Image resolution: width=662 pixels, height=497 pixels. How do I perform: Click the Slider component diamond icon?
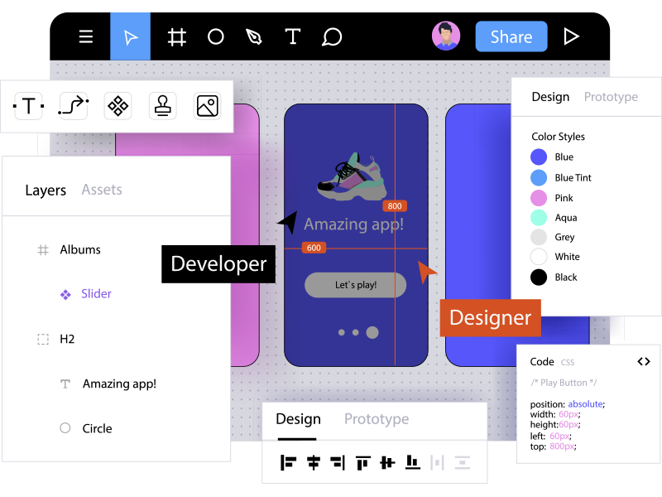tap(65, 295)
